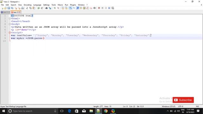Viewport: 203px width, 114px height.
Task: Click the Windows (CR LF) status bar entry
Action: click(x=168, y=106)
